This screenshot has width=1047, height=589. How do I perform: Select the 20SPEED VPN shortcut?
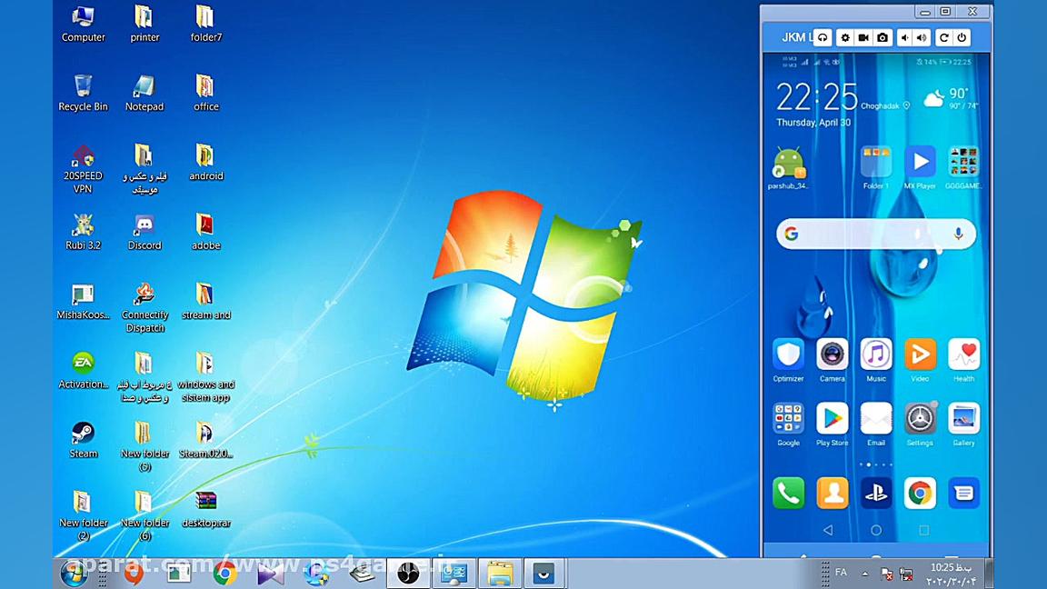click(83, 168)
